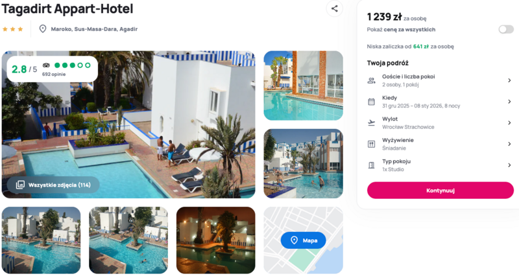Click the pink Kontynuuj button
519x278 pixels.
tap(441, 191)
